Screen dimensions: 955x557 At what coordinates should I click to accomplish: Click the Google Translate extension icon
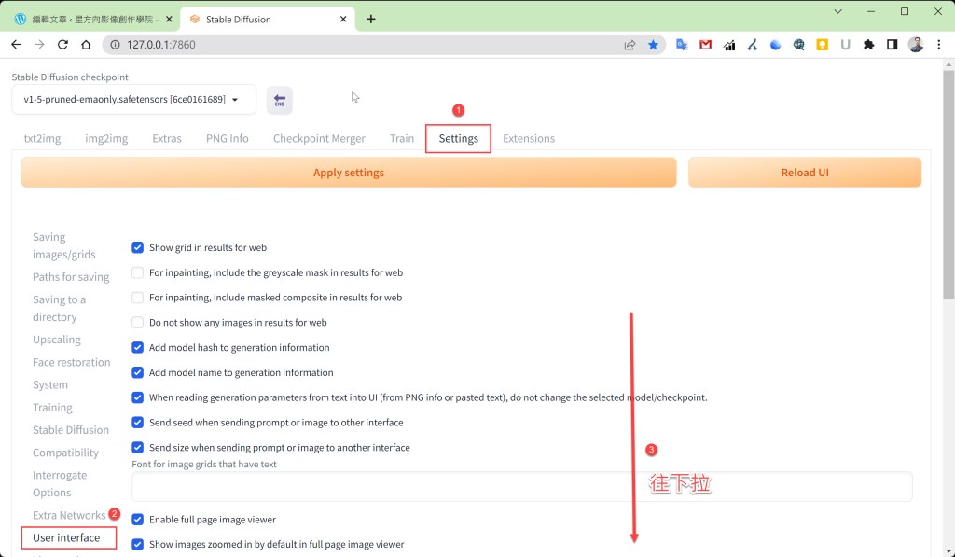pyautogui.click(x=682, y=44)
